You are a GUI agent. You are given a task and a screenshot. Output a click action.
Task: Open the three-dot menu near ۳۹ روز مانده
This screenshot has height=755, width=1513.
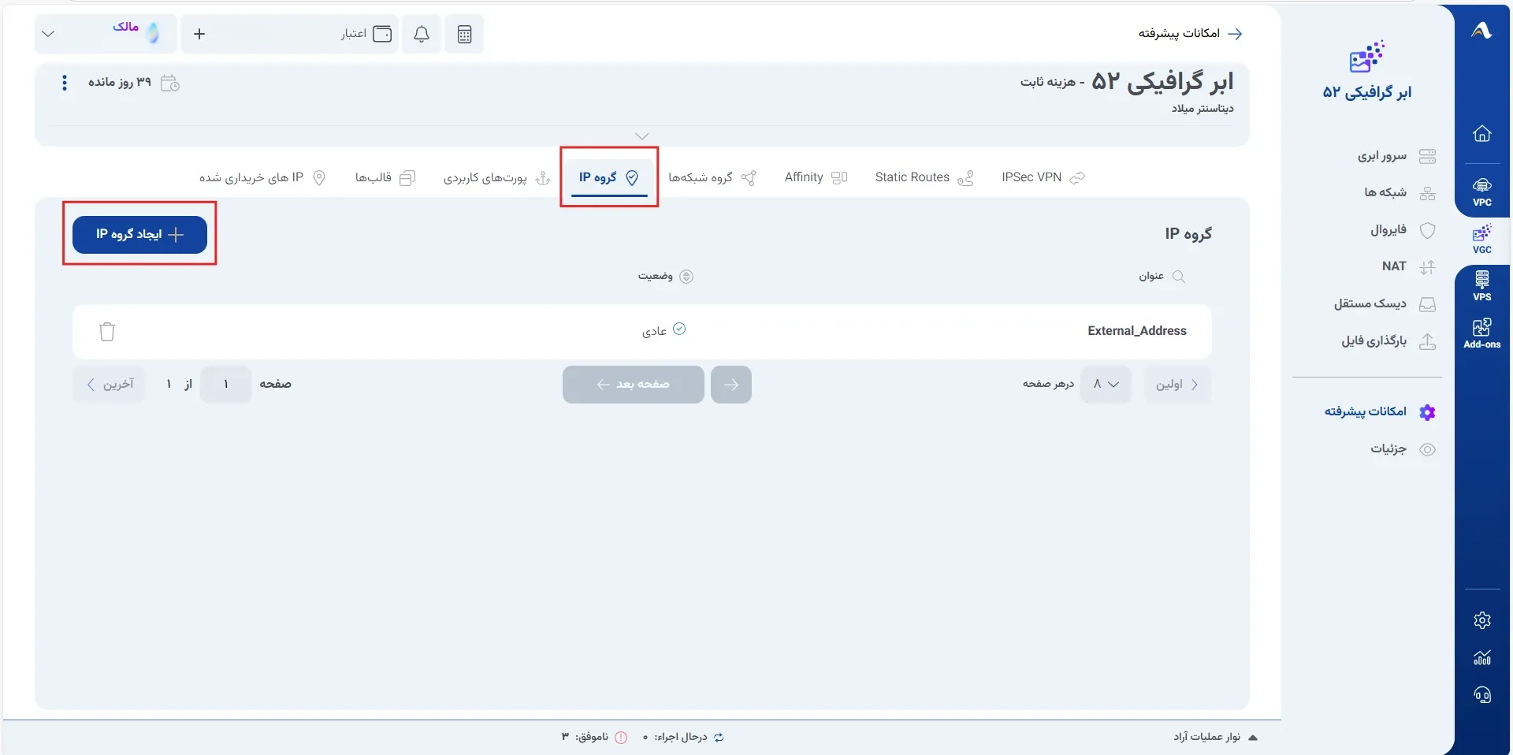click(65, 83)
